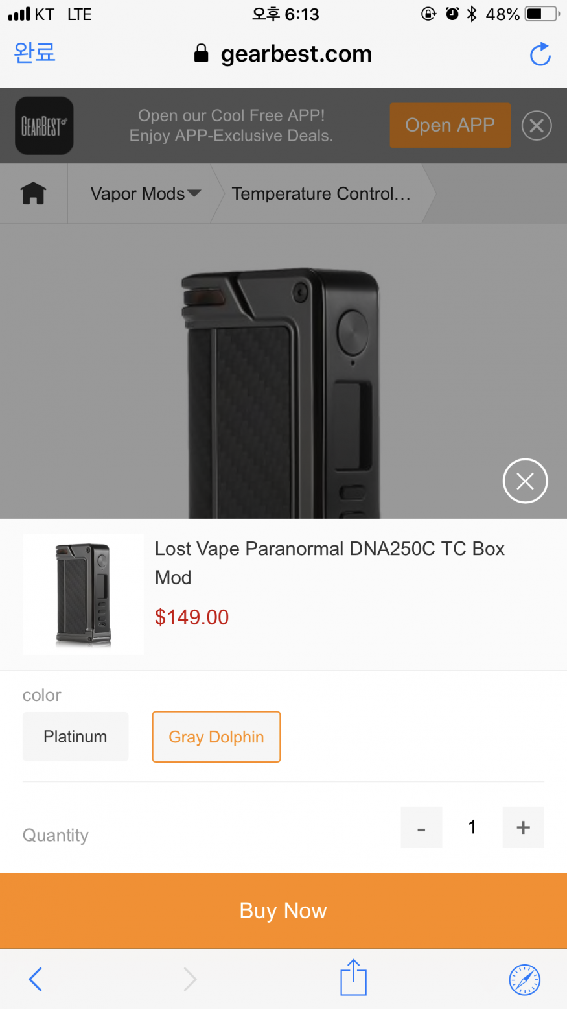
Task: Open Temperature Control breadcrumb category
Action: [321, 194]
